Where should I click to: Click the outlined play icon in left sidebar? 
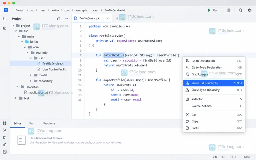click(x=5, y=138)
